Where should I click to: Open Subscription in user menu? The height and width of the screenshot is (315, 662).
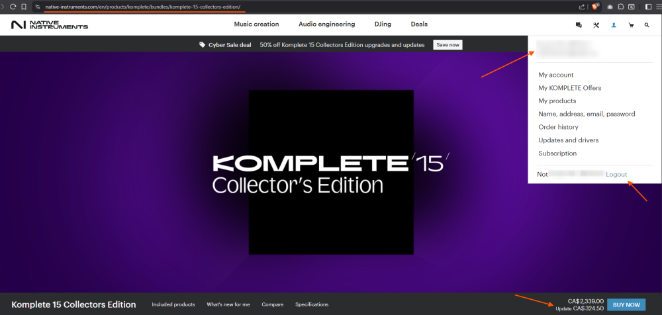click(557, 154)
